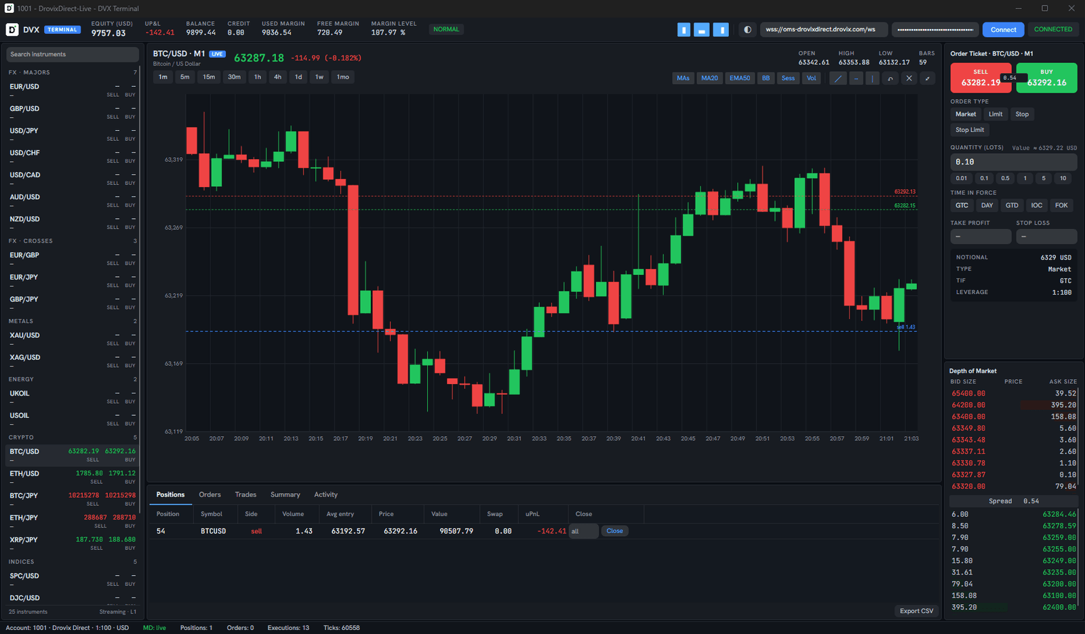Open the Trades tab
1085x634 pixels.
245,494
